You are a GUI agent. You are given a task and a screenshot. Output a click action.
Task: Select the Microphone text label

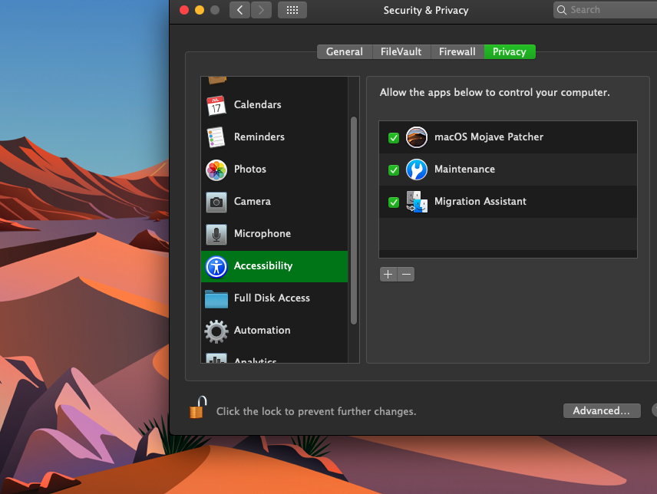pos(262,234)
